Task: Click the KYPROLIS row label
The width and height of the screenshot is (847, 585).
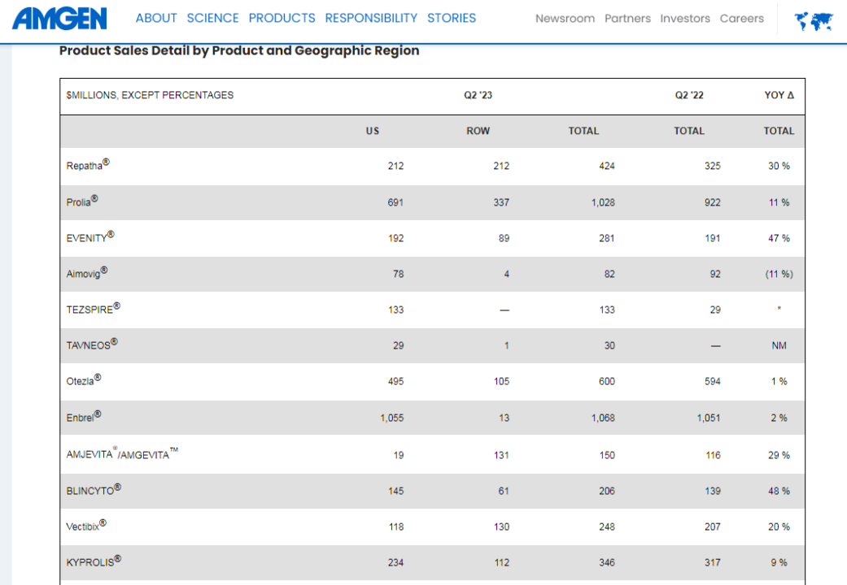Action: (x=94, y=562)
